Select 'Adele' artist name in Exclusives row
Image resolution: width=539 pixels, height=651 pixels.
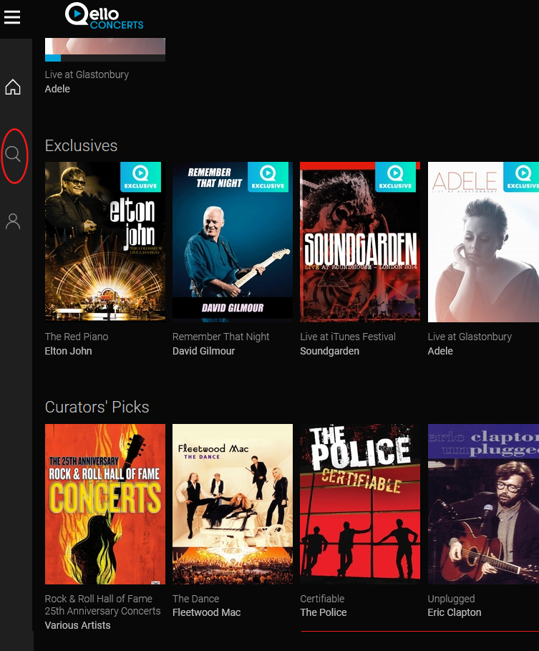[x=440, y=351]
